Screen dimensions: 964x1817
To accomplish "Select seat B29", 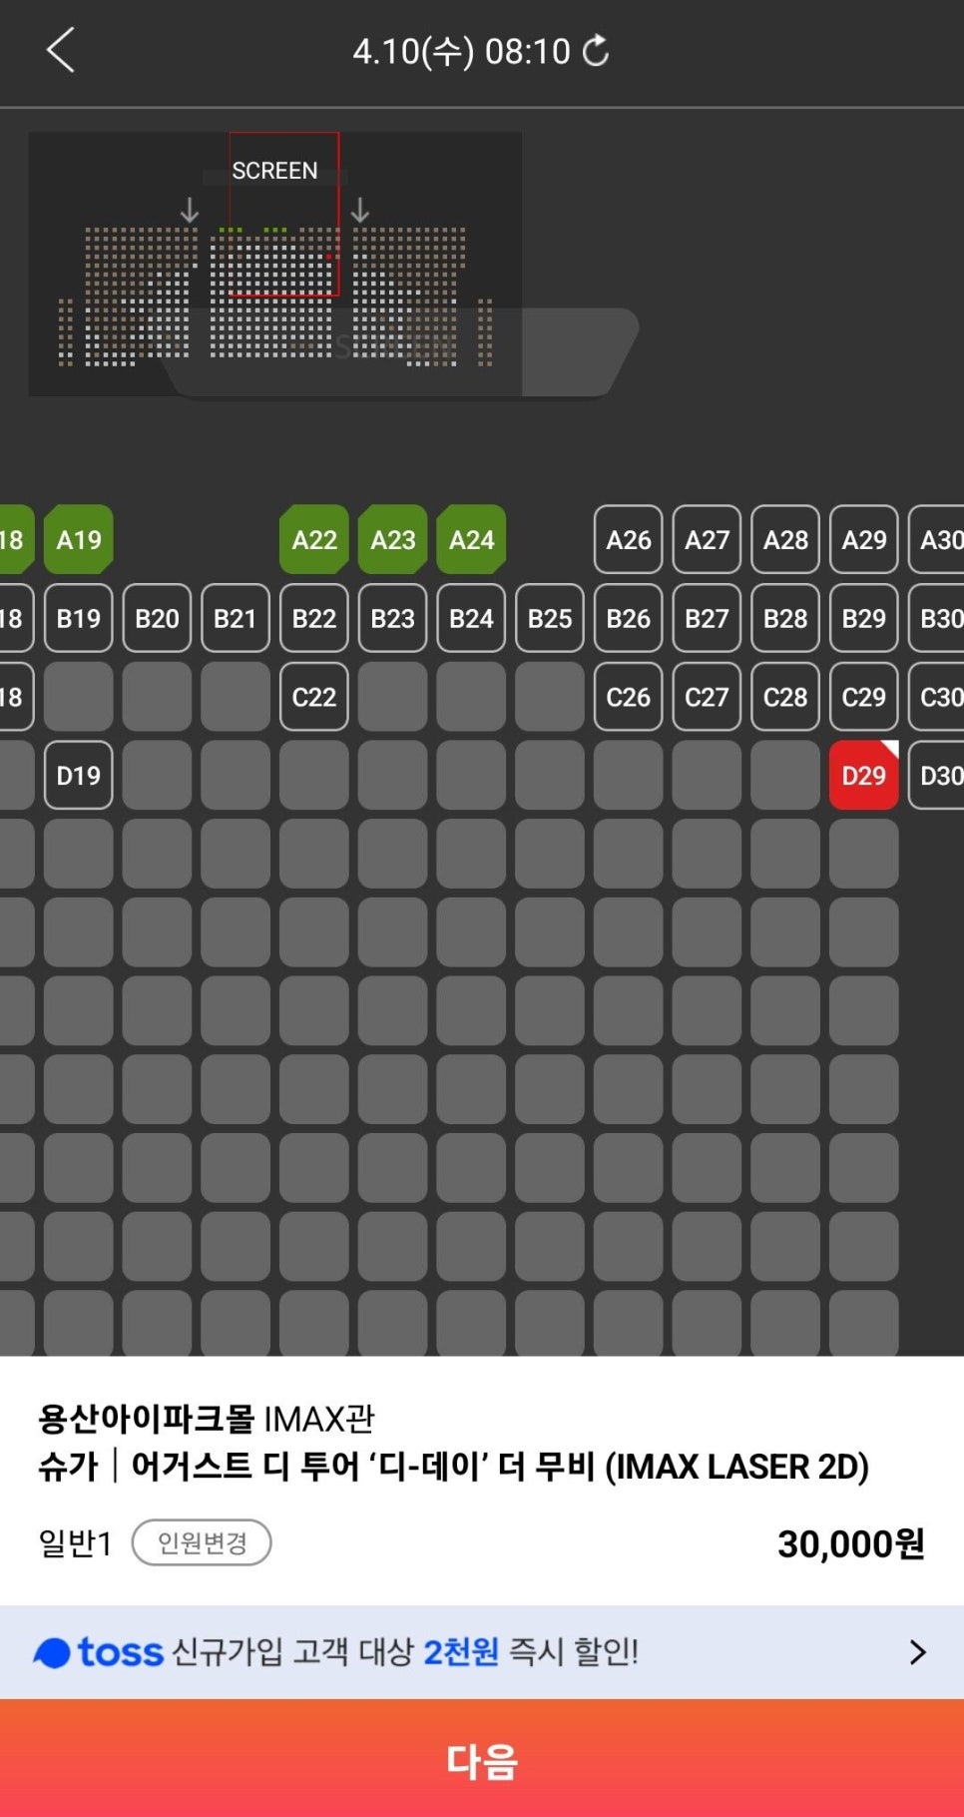I will click(863, 618).
